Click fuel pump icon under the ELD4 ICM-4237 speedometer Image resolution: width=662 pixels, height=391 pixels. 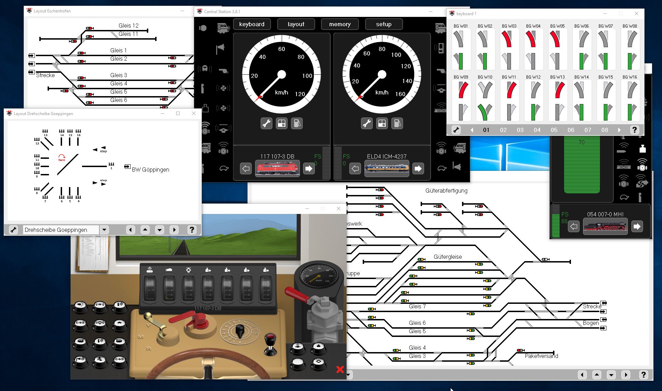click(397, 123)
